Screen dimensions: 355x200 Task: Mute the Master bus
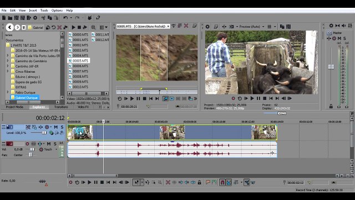[339, 38]
